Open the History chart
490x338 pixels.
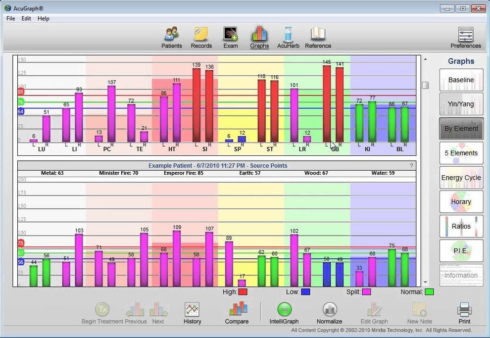[192, 313]
